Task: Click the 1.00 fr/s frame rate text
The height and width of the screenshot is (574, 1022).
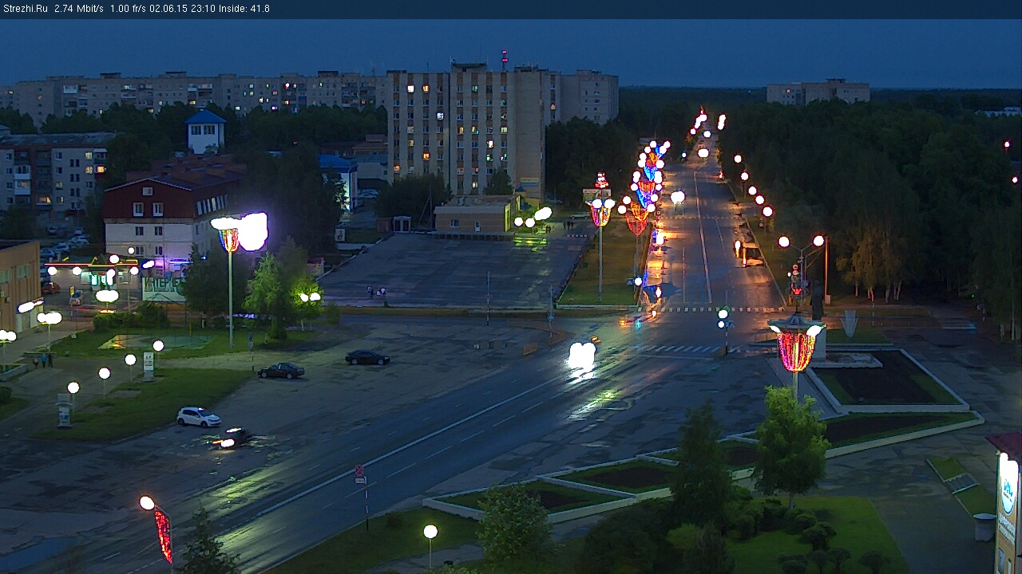Action: (x=129, y=9)
